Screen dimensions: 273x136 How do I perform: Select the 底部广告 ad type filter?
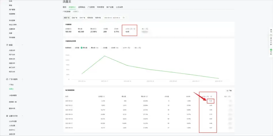point(66,18)
